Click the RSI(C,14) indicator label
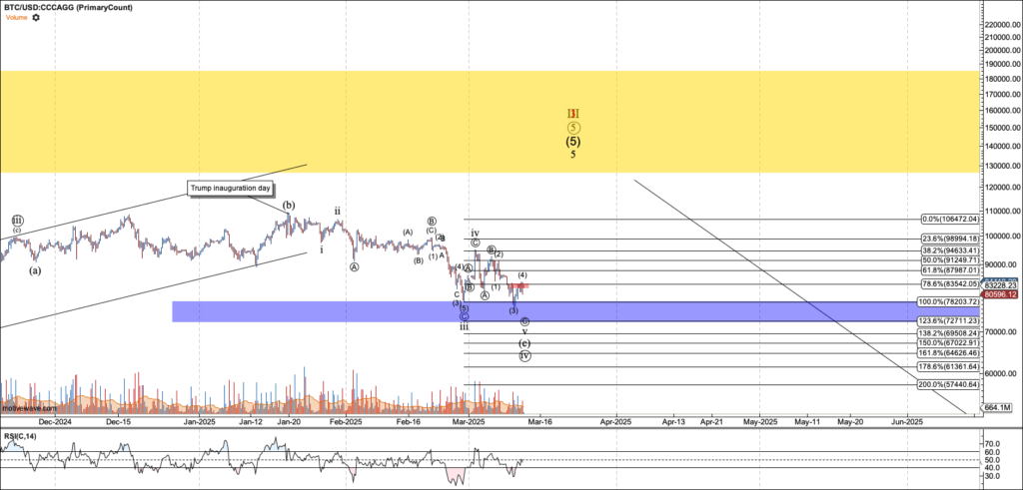The image size is (1023, 490). 18,434
